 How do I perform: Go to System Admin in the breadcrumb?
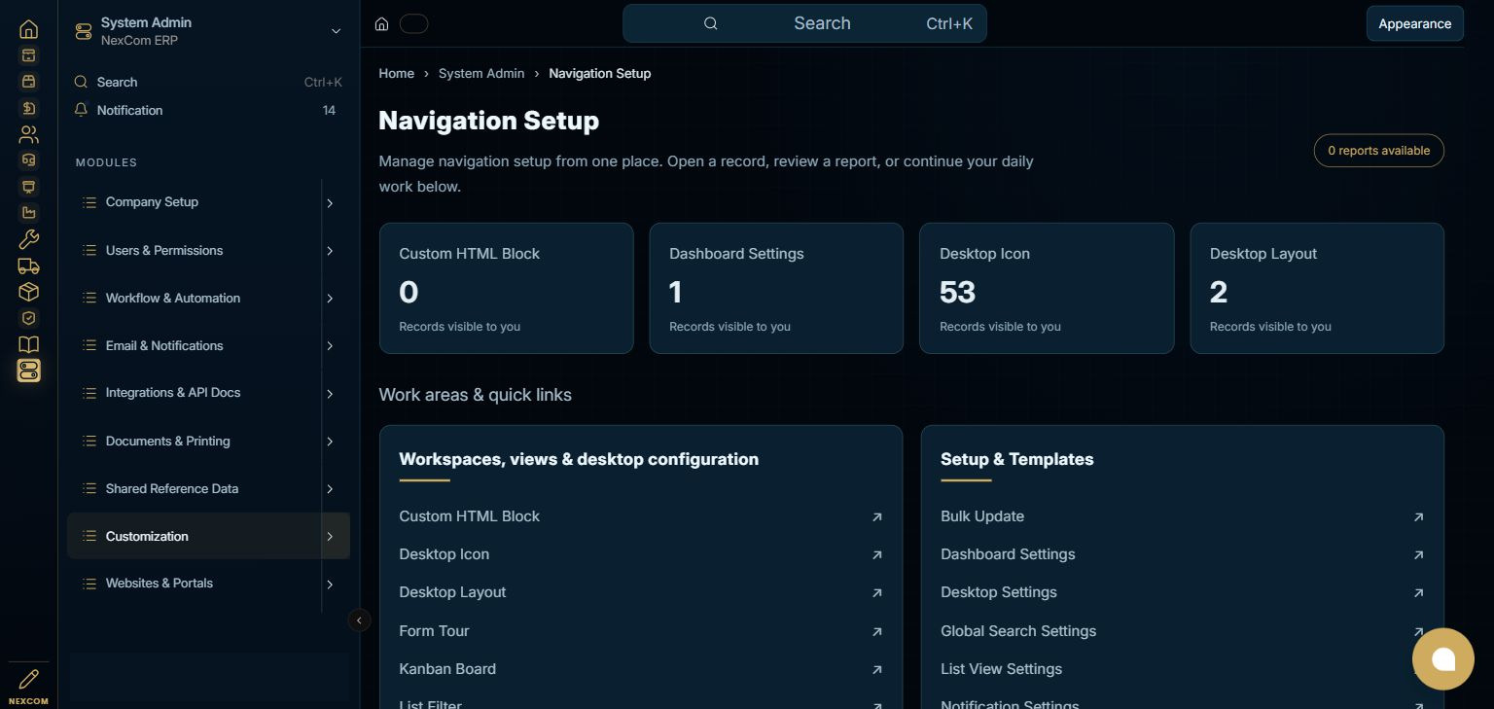481,73
